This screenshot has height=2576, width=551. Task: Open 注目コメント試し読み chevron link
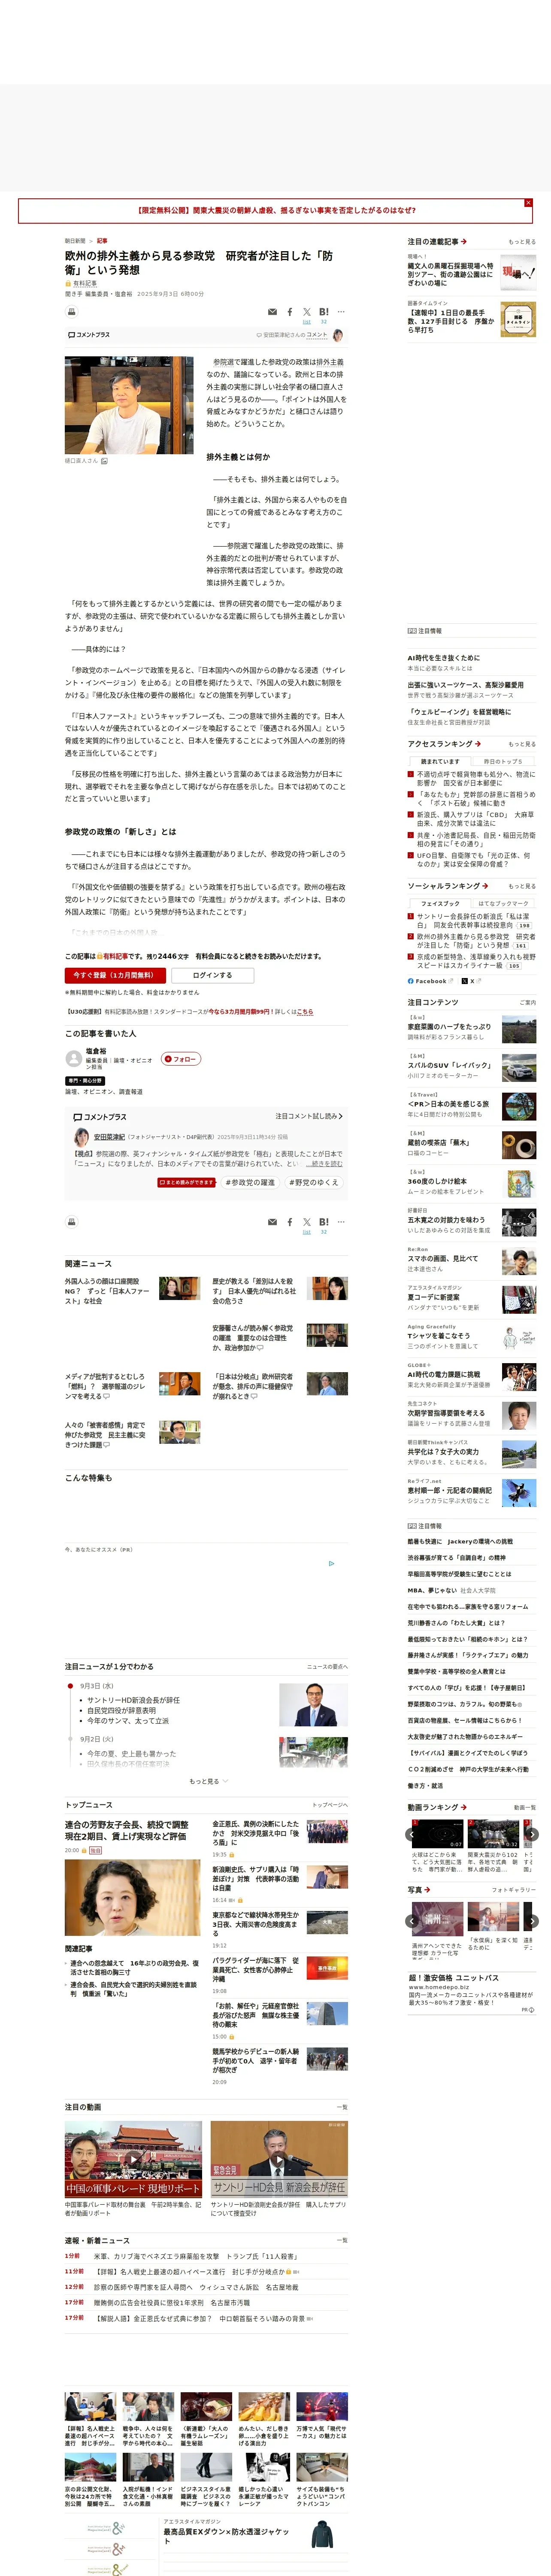pyautogui.click(x=309, y=1116)
